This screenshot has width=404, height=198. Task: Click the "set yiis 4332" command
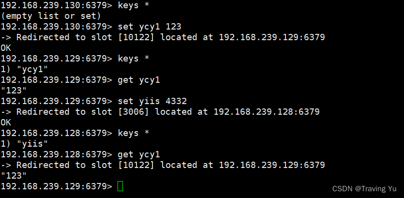[152, 101]
